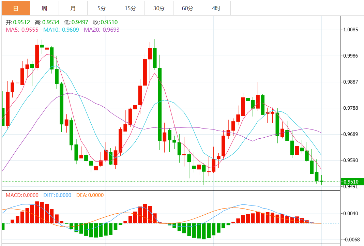This screenshot has width=364, height=246.
Task: Click the closing price 收:0.9510
Action: click(x=106, y=22)
